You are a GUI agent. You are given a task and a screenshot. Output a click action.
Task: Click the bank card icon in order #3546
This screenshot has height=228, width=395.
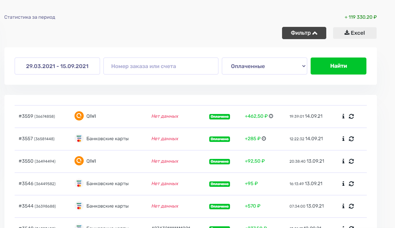[x=79, y=183]
